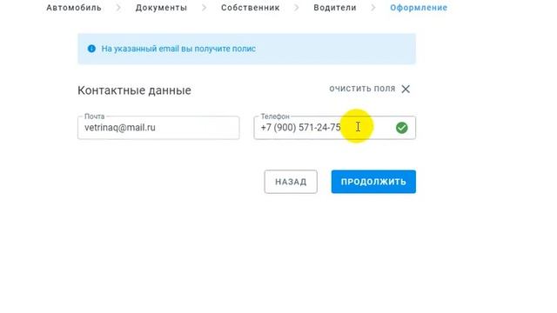Click the Контактные данные heading
This screenshot has height=313, width=557.
tap(134, 90)
